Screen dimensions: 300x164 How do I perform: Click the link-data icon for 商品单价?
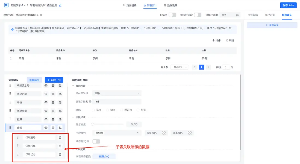pos(60,111)
